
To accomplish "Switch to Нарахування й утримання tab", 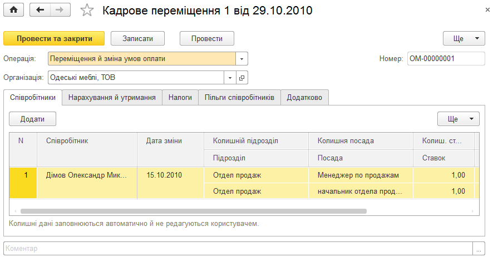I will pyautogui.click(x=112, y=97).
